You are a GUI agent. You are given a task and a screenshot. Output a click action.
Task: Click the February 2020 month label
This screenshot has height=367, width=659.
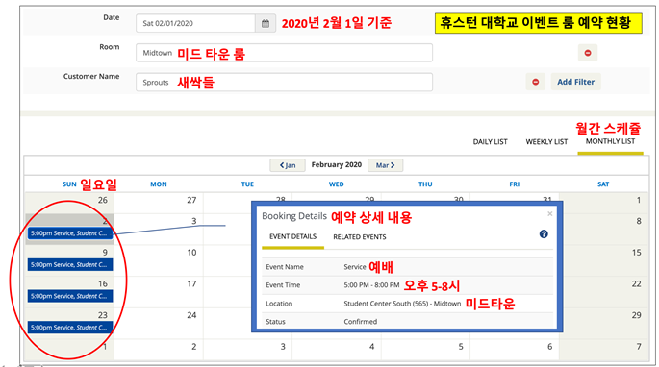pyautogui.click(x=336, y=165)
